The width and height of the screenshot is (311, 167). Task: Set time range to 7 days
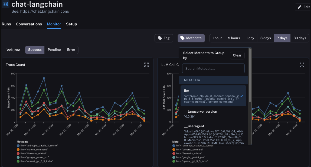tap(282, 38)
